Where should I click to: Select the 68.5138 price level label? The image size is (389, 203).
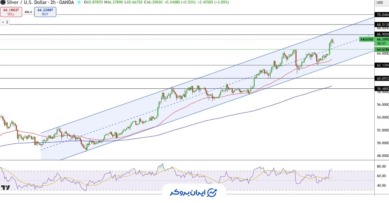[x=382, y=25]
